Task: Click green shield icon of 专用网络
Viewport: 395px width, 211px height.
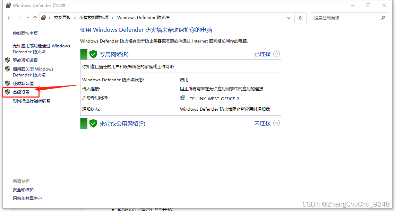Action: pos(93,54)
